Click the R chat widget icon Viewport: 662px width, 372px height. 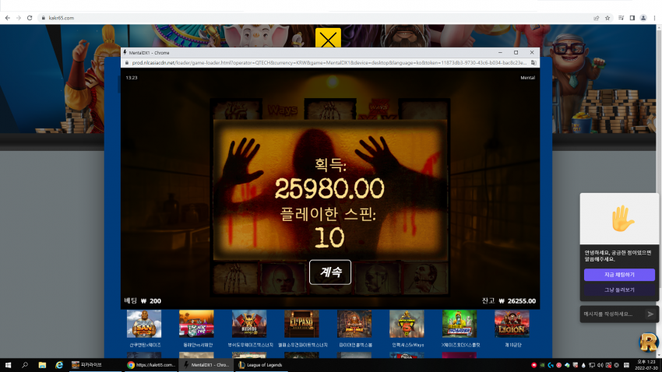pos(649,342)
